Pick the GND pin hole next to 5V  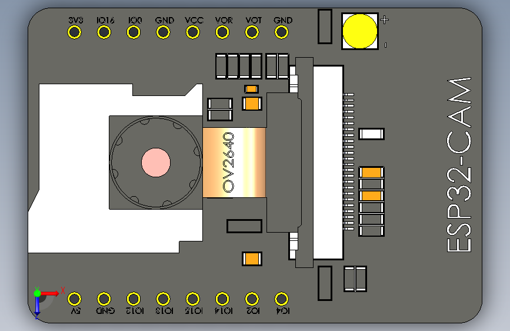pos(104,299)
